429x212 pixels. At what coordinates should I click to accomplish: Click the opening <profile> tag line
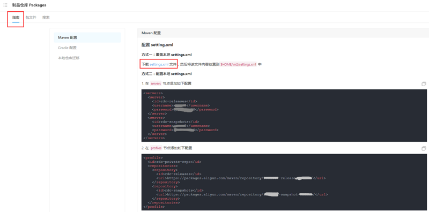[153, 157]
